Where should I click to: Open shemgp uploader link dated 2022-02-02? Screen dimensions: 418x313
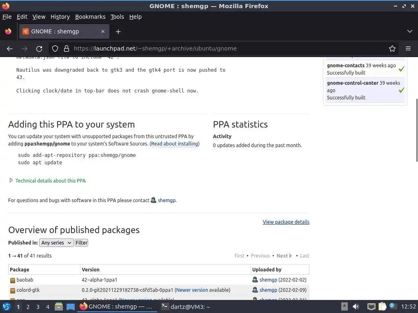point(268,280)
